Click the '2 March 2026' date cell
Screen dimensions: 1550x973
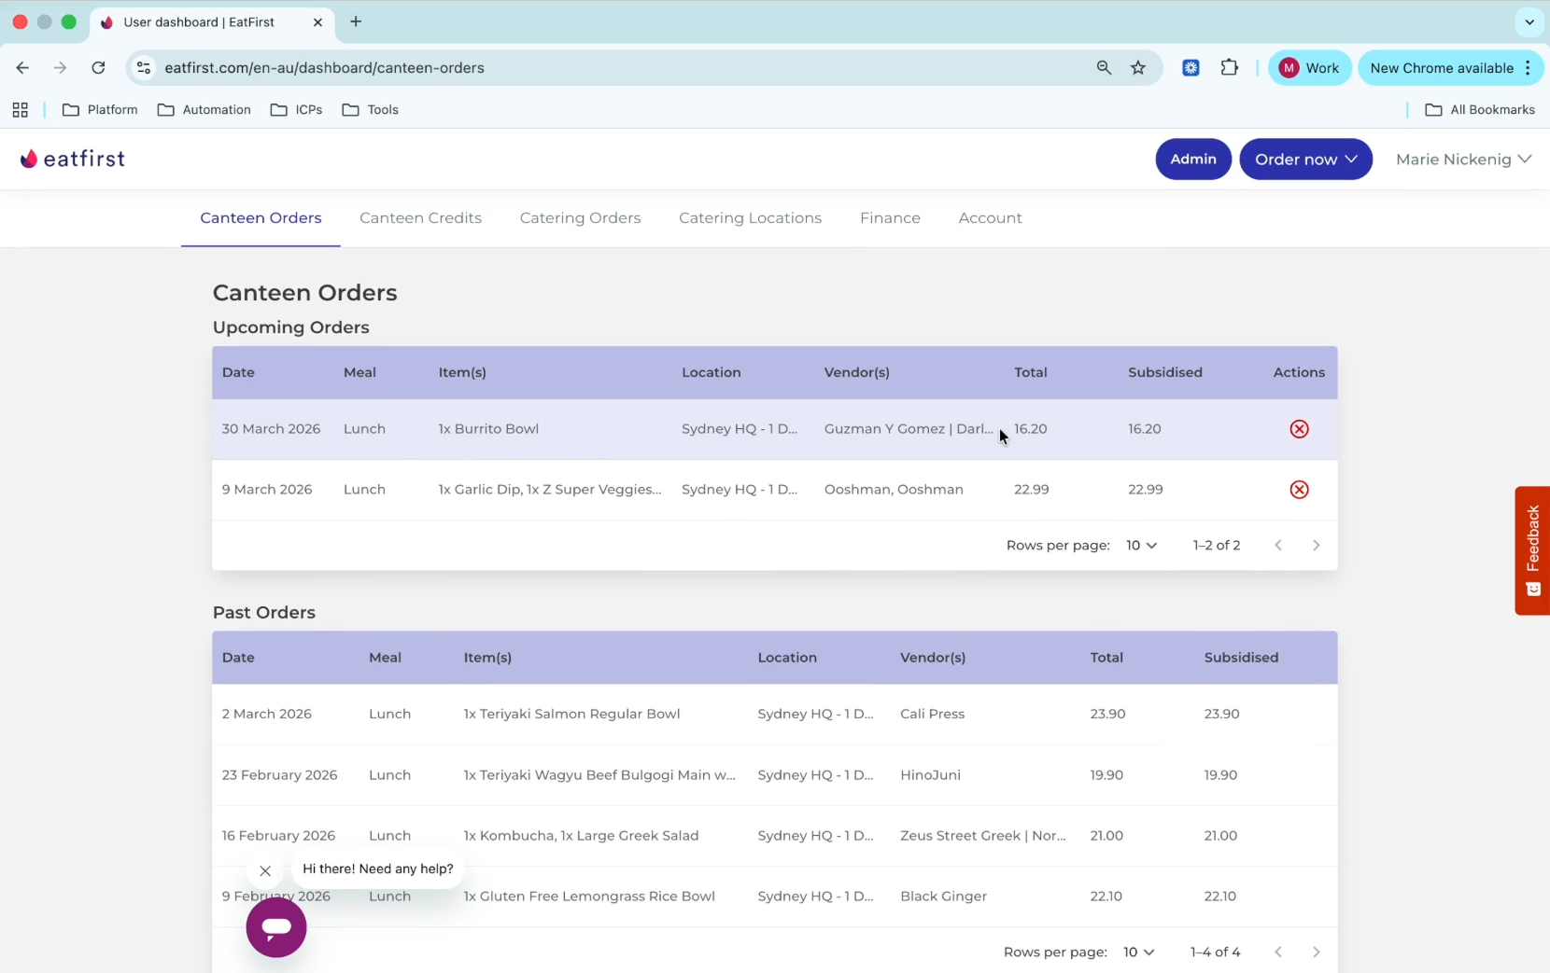point(267,715)
